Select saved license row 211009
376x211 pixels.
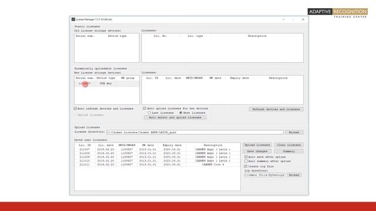157,157
